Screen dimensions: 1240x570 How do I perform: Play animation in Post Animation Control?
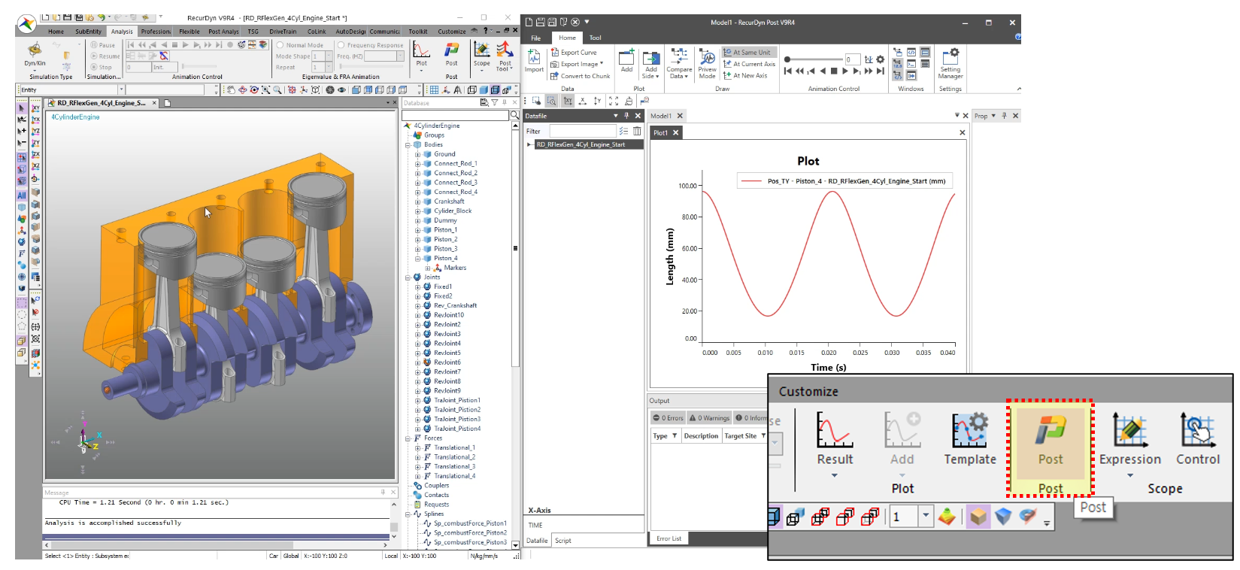(845, 71)
